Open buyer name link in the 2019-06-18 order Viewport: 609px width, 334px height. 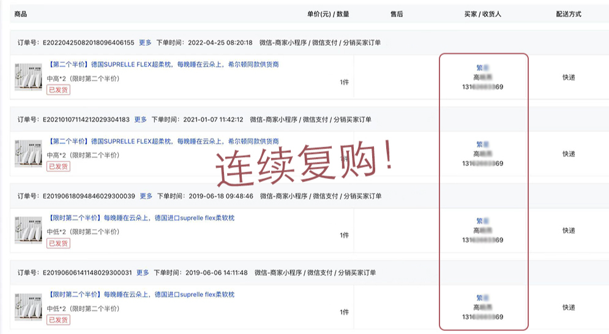pos(482,221)
